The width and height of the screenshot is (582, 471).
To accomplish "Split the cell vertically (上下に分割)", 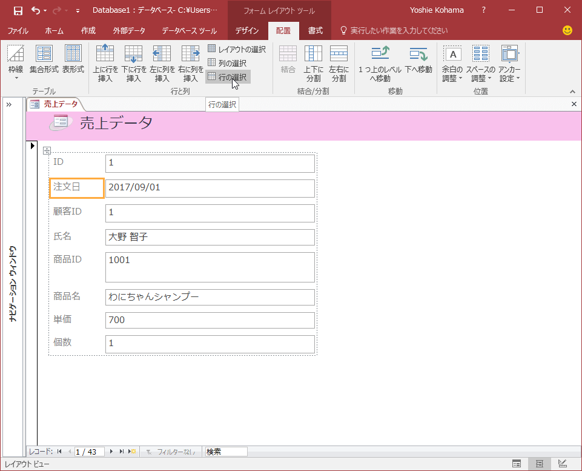I will (x=313, y=63).
